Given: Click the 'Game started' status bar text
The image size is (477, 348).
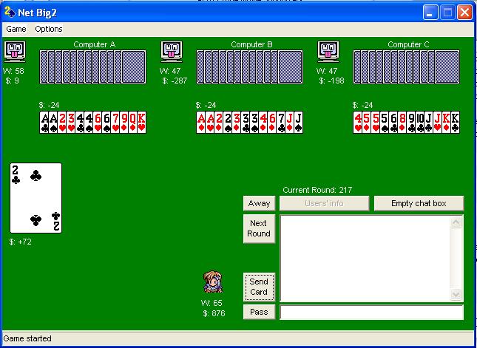Looking at the screenshot, I should [x=27, y=338].
